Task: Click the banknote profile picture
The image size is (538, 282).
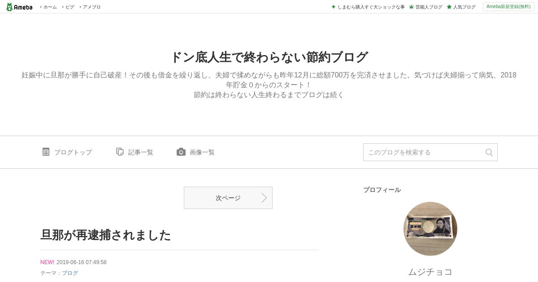Action: (x=430, y=229)
